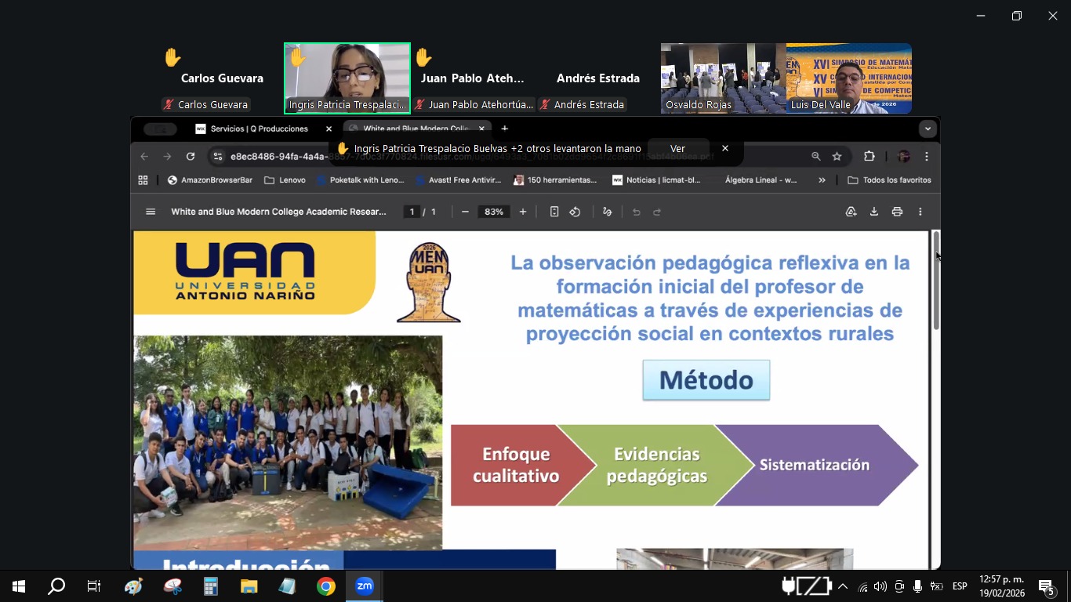Bookmark page with the star icon
1071x602 pixels.
click(837, 156)
